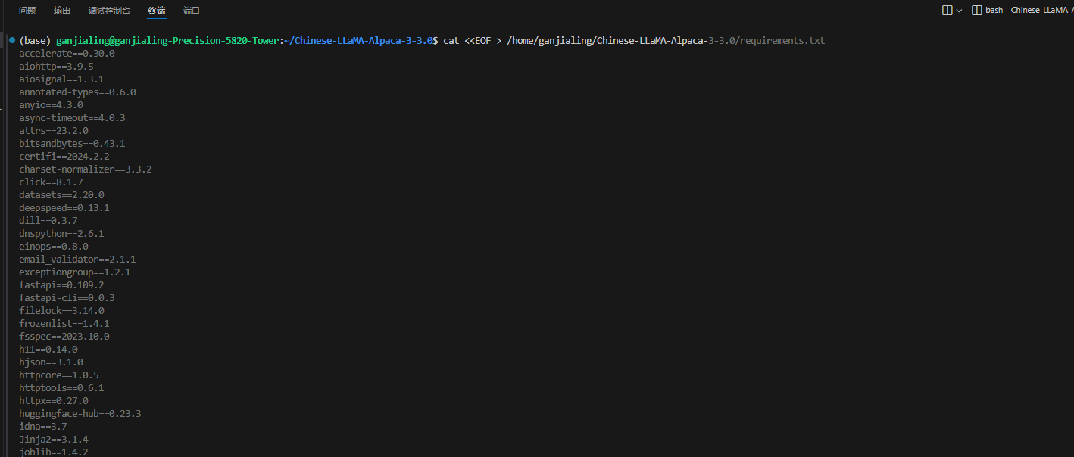The width and height of the screenshot is (1074, 457).
Task: Switch to the 问题 tab
Action: click(x=27, y=11)
